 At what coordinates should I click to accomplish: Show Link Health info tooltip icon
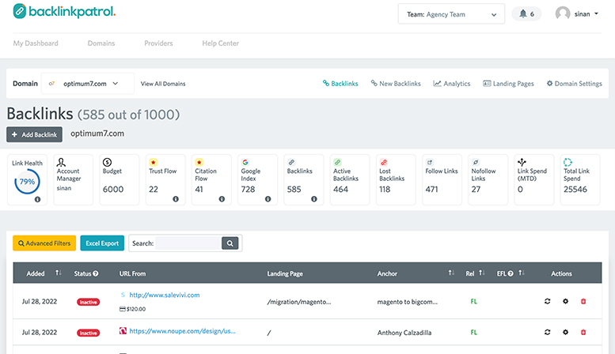coord(37,199)
